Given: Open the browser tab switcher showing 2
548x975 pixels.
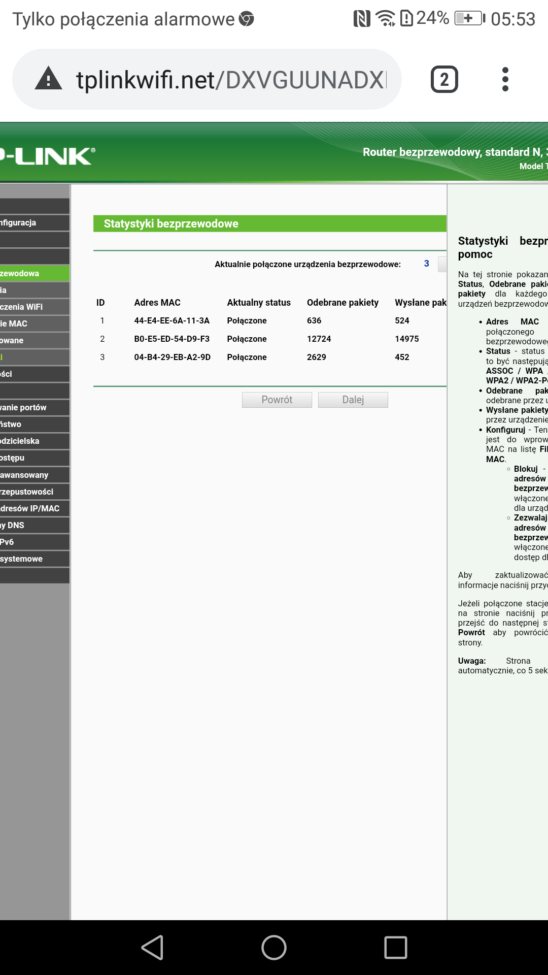Looking at the screenshot, I should (444, 79).
